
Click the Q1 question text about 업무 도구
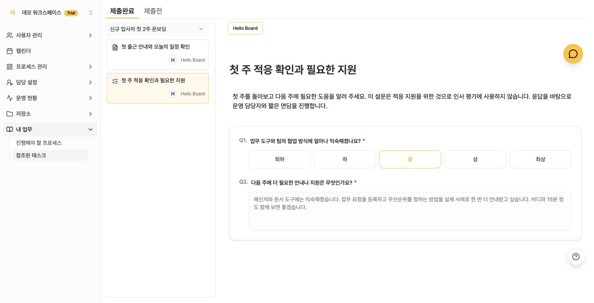[x=305, y=141]
